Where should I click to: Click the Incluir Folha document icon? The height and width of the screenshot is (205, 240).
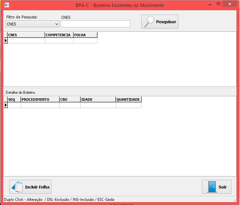(x=17, y=187)
